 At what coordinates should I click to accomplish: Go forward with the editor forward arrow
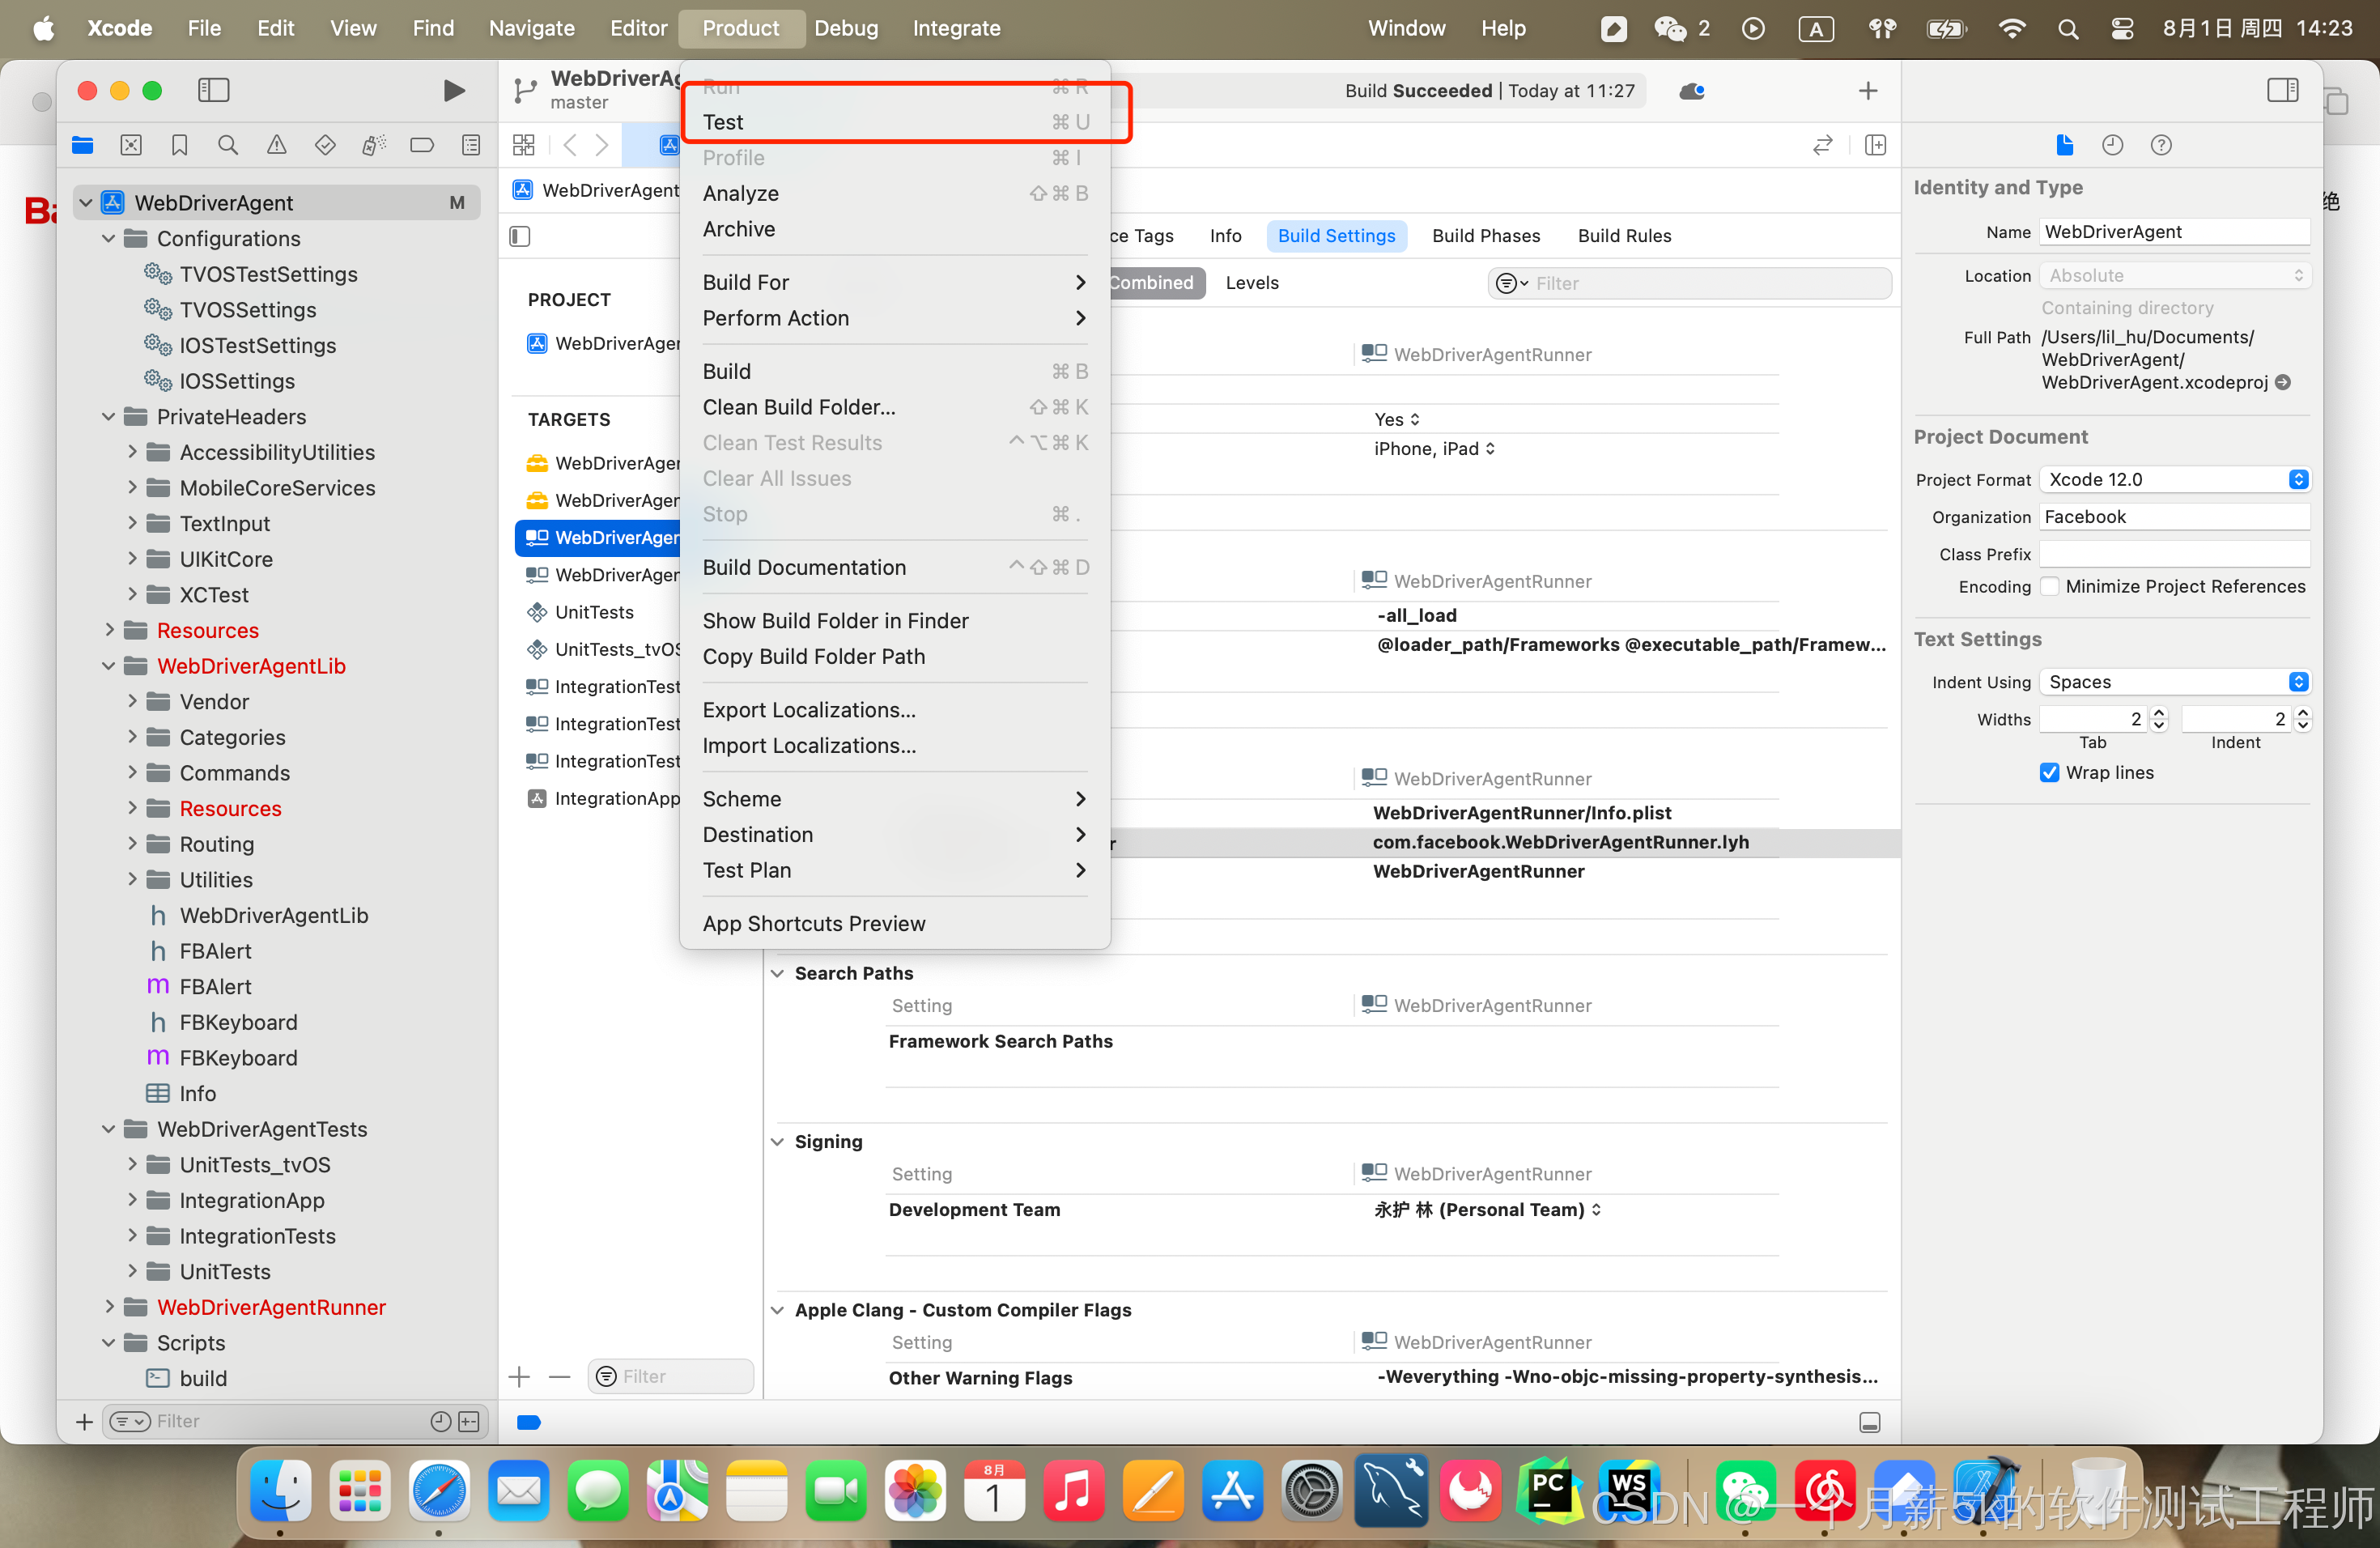point(602,146)
